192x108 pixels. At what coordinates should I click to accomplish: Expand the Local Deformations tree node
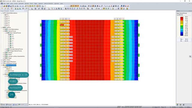[x=3, y=29]
